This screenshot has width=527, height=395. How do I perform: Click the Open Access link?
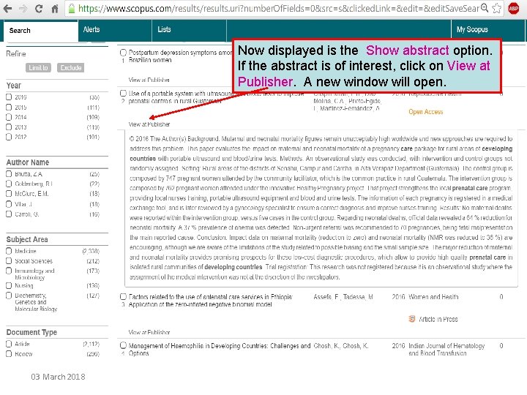(x=425, y=112)
